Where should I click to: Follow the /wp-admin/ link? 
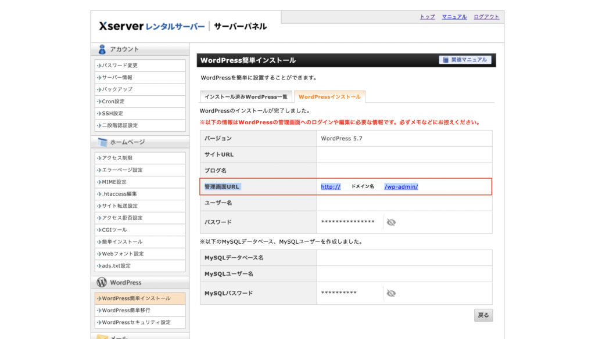pyautogui.click(x=401, y=186)
